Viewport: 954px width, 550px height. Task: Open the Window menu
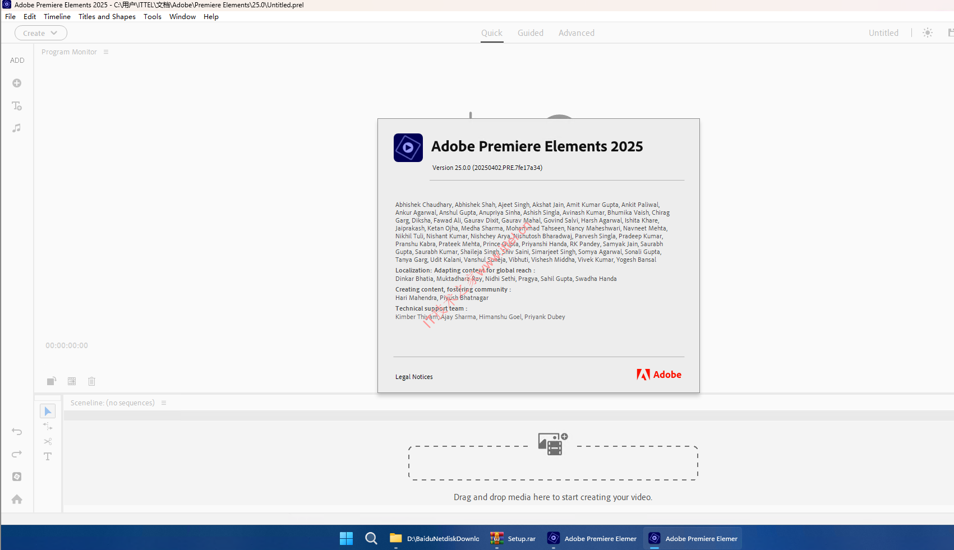tap(183, 17)
